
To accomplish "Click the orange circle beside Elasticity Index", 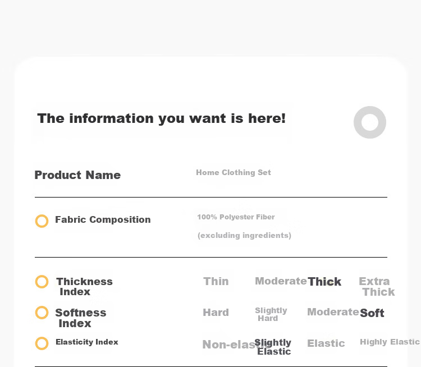I will click(x=42, y=343).
